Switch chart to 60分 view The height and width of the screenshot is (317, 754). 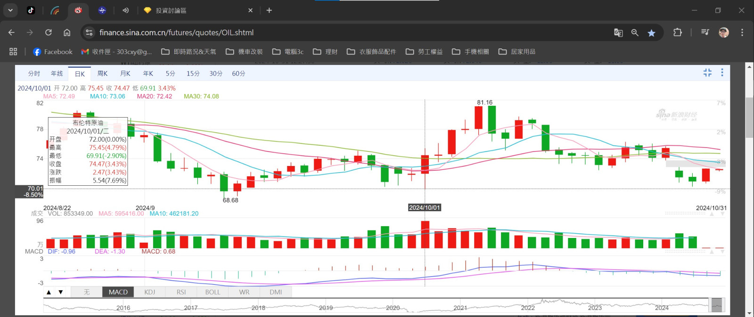point(238,73)
